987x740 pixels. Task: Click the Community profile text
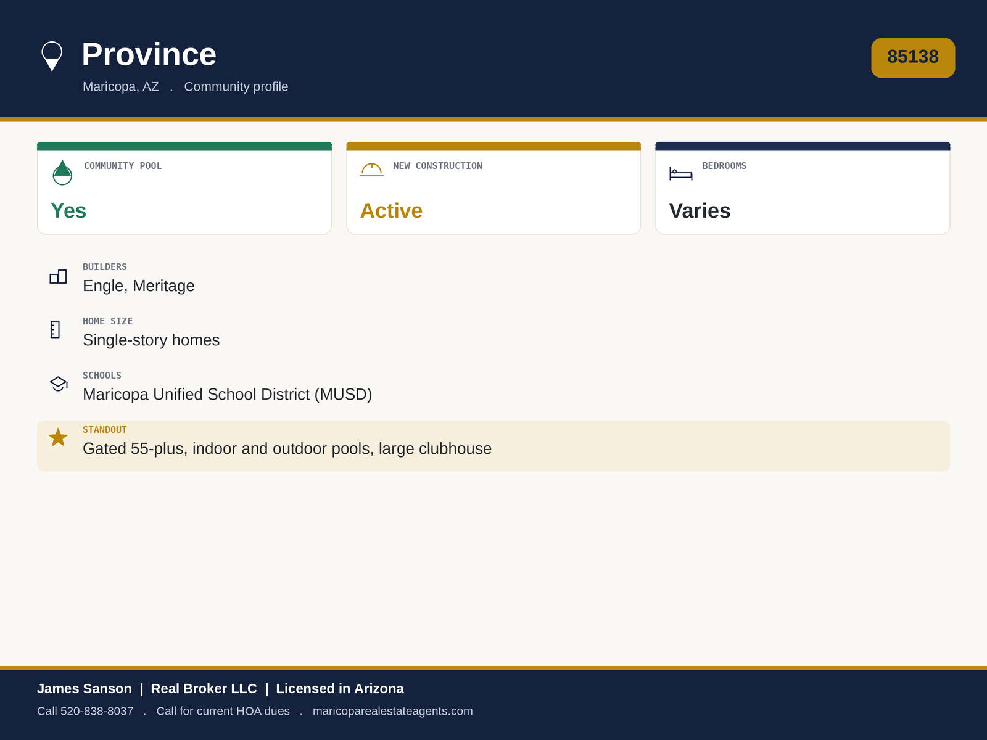coord(236,87)
